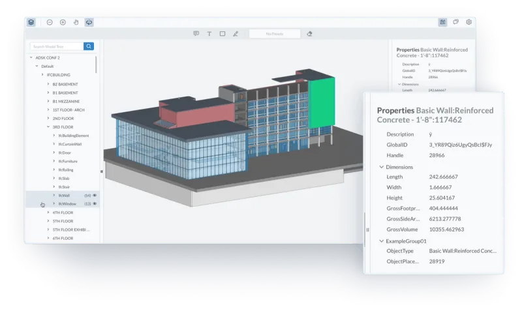The height and width of the screenshot is (311, 522).
Task: Click the GrossSideAr... value 6213.277778
Action: tap(445, 219)
